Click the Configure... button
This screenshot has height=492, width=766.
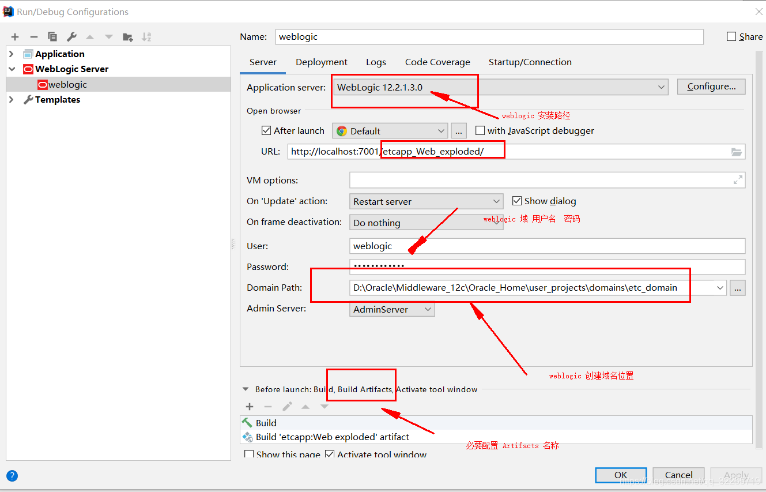tap(711, 87)
